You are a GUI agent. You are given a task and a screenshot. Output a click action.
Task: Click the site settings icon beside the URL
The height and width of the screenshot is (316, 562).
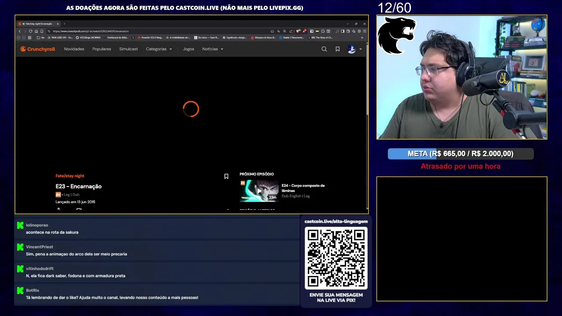tap(49, 31)
